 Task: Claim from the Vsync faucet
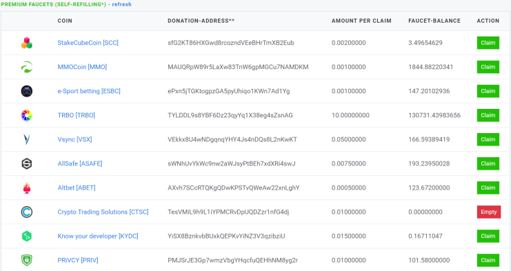tap(488, 139)
